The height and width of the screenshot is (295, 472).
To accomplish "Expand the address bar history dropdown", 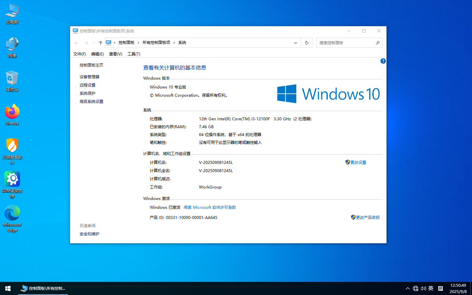I will tap(295, 43).
